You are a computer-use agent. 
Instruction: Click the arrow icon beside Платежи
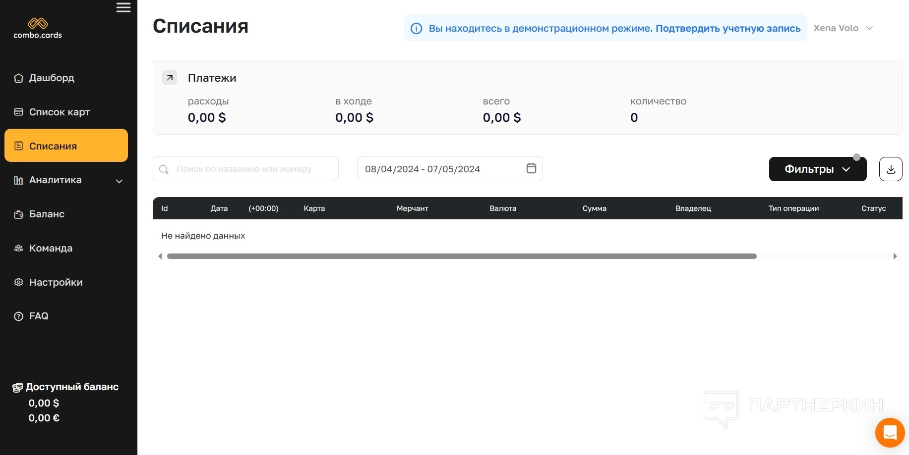click(170, 78)
